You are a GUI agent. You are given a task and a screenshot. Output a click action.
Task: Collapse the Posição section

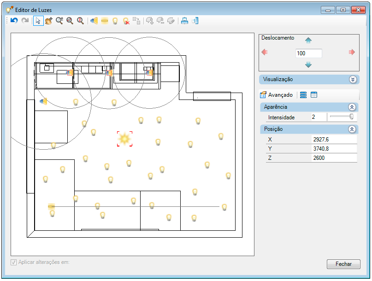[x=352, y=129]
